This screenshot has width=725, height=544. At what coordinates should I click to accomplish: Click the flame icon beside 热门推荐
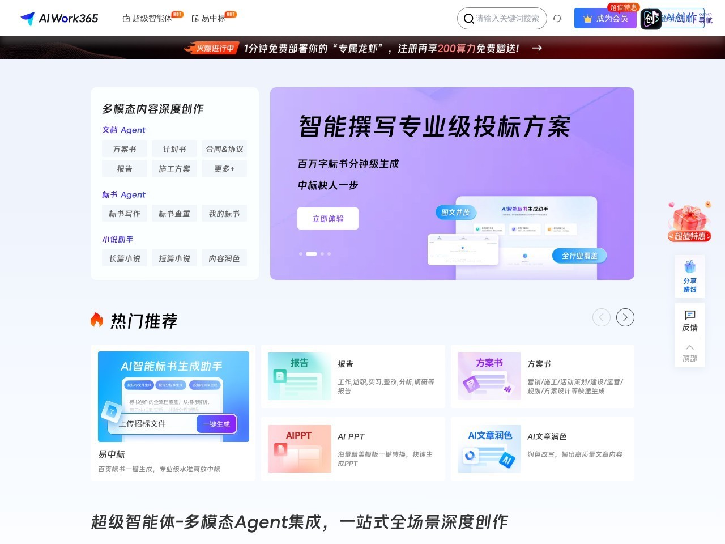97,320
